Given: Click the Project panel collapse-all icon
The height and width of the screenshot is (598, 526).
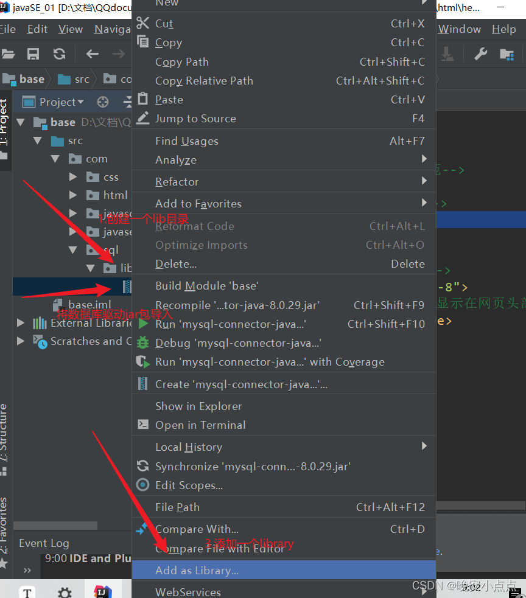Looking at the screenshot, I should 128,102.
